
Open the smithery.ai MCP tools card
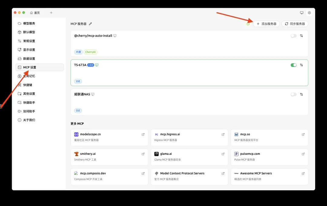(109, 156)
